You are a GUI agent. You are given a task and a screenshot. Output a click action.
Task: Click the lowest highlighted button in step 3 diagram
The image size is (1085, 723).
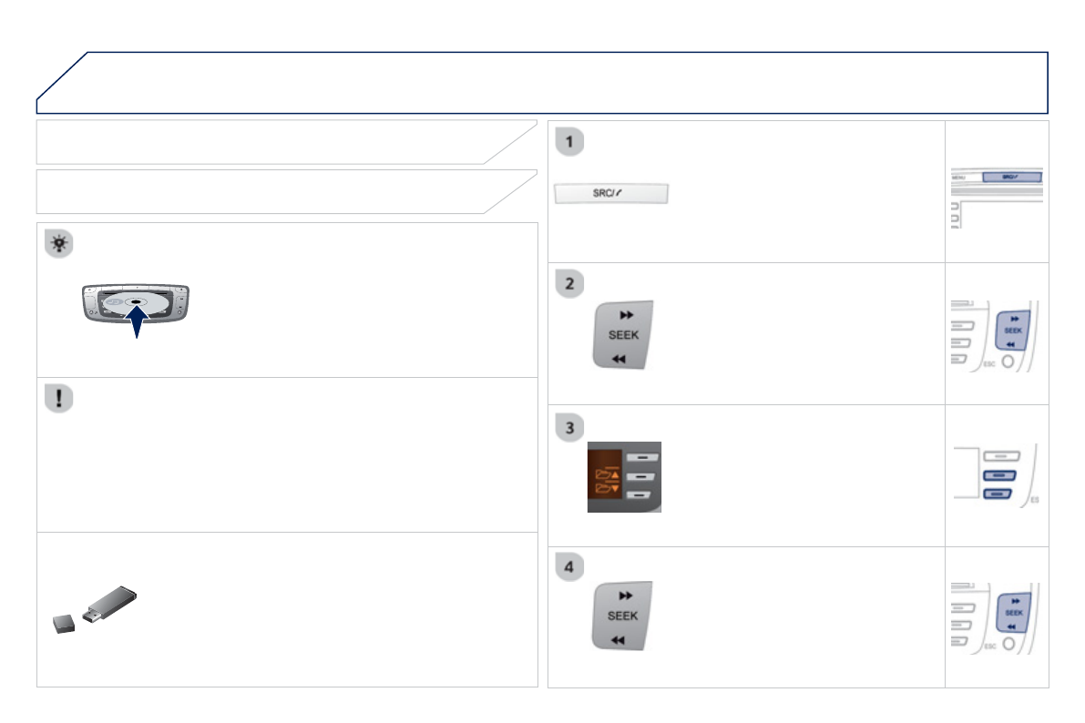(998, 494)
